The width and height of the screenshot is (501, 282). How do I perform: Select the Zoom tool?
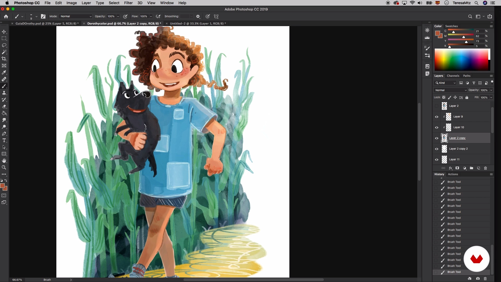(x=4, y=167)
